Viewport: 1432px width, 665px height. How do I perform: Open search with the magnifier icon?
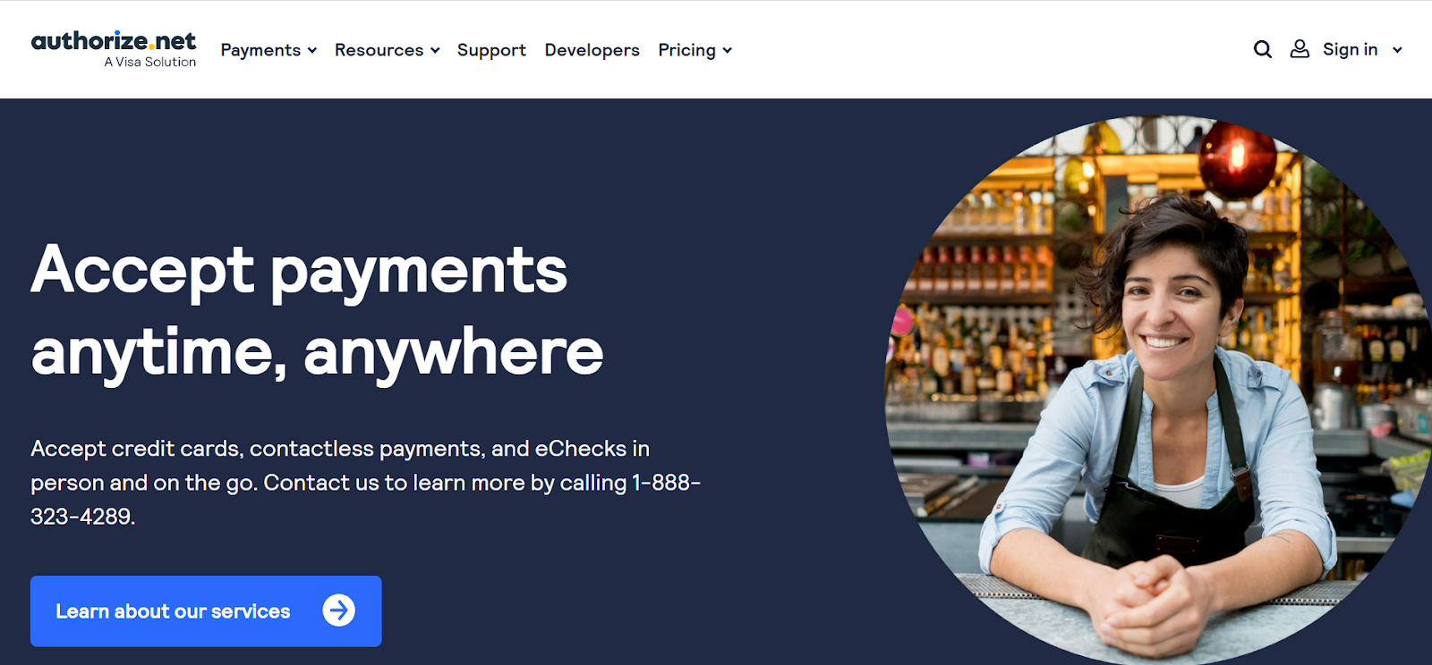point(1263,49)
